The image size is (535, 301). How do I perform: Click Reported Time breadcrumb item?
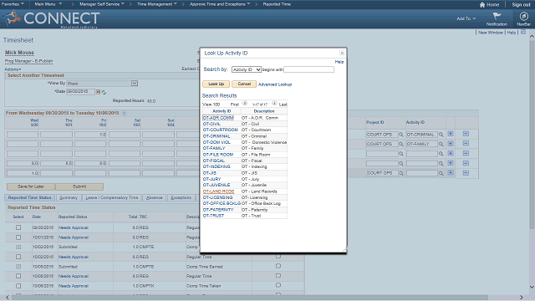click(x=277, y=4)
